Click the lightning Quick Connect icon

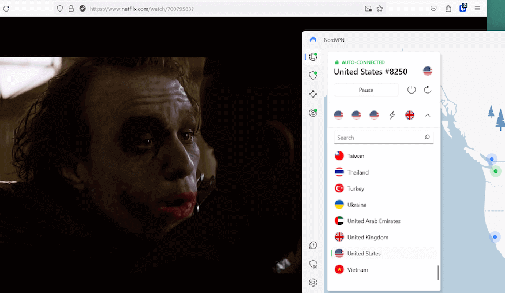click(392, 115)
